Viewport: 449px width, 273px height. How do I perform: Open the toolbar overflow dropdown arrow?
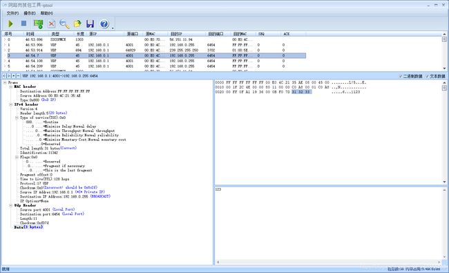[113, 28]
